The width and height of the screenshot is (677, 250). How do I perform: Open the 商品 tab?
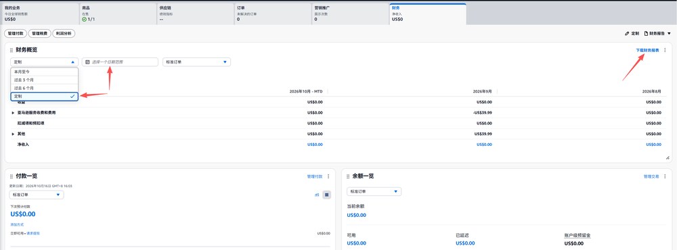coord(118,14)
